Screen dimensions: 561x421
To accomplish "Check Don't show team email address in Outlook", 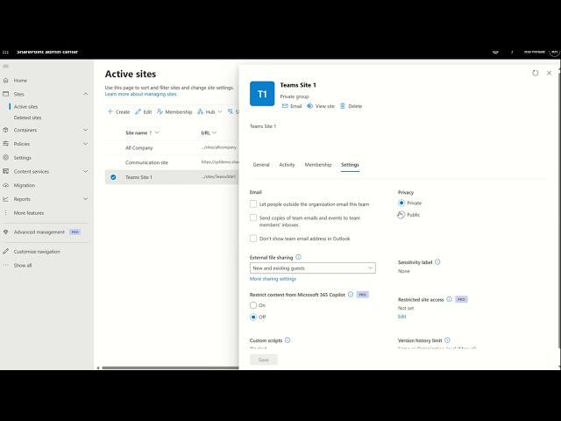I will tap(253, 239).
